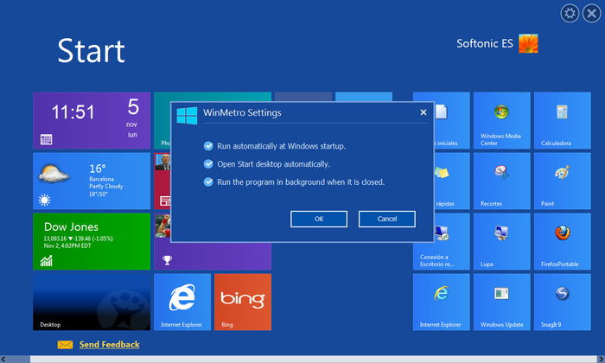This screenshot has height=363, width=605.
Task: Click the WinMetro Settings title text
Action: pyautogui.click(x=242, y=112)
